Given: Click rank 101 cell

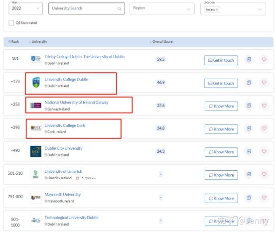Looking at the screenshot, I should (x=15, y=59).
